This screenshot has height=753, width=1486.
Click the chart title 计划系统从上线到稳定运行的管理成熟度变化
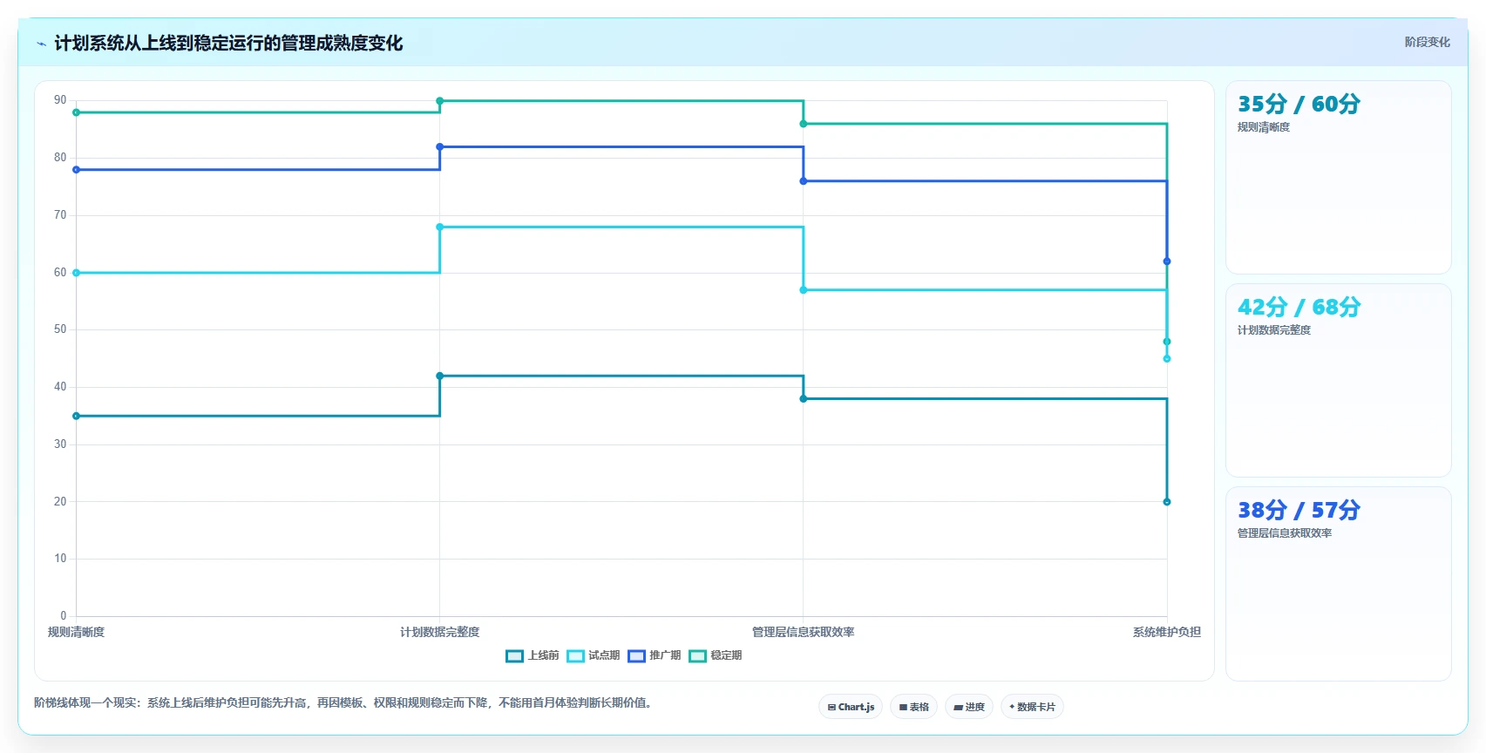(x=228, y=44)
